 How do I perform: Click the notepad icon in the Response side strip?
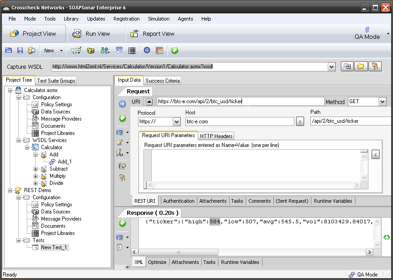[x=120, y=247]
